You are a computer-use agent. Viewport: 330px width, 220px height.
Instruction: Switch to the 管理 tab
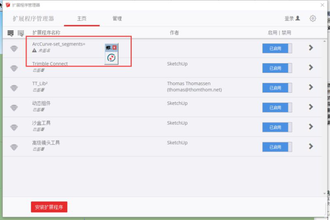[117, 19]
